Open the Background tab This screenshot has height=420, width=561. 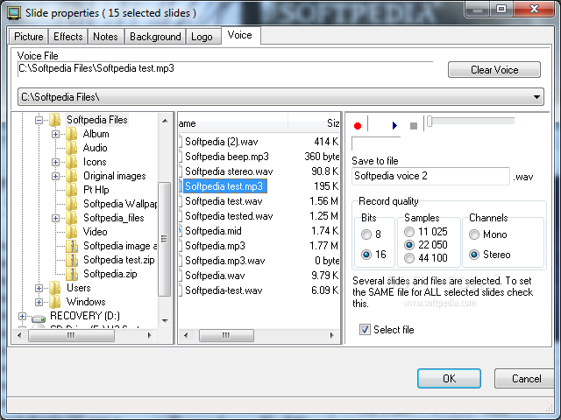click(155, 37)
